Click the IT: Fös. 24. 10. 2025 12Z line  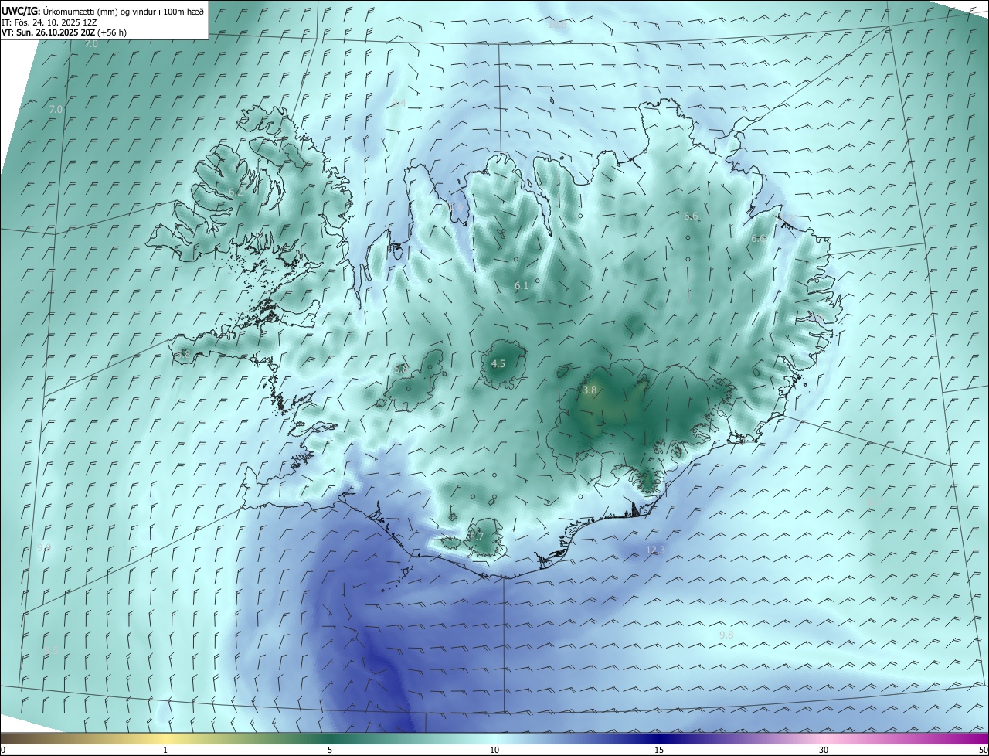(48, 22)
